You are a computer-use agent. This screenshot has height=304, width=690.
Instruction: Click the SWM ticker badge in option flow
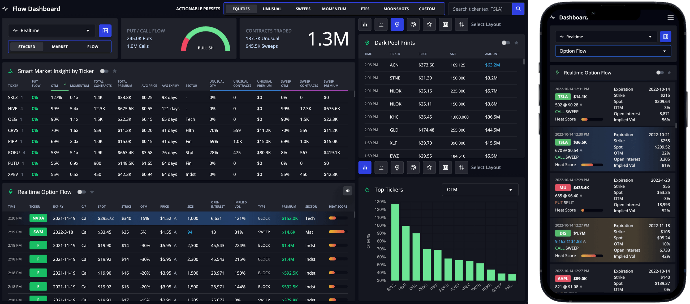coord(38,232)
